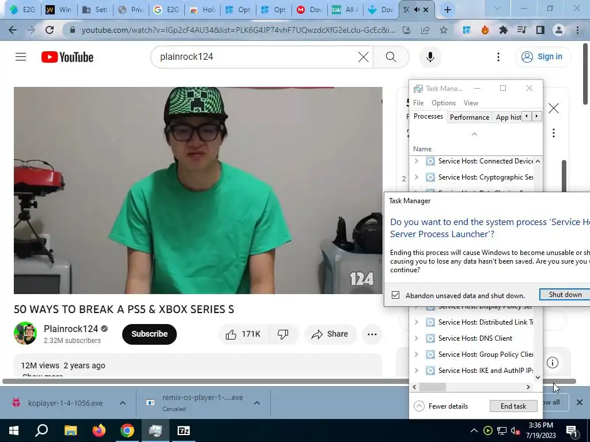
Task: Share the video
Action: pos(330,334)
